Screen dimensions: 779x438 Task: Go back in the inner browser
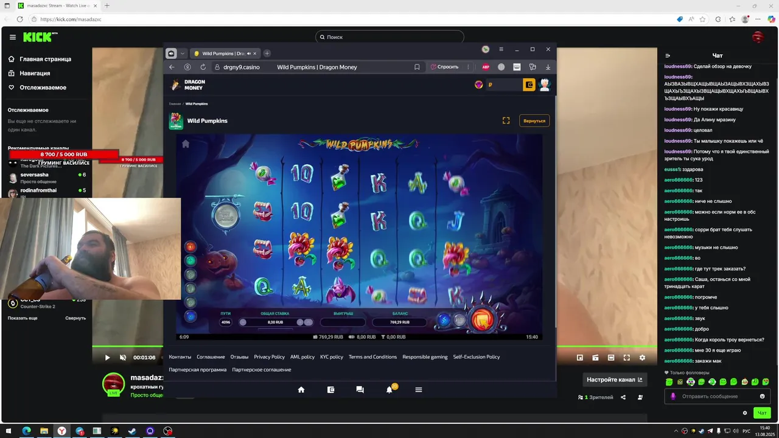(172, 67)
